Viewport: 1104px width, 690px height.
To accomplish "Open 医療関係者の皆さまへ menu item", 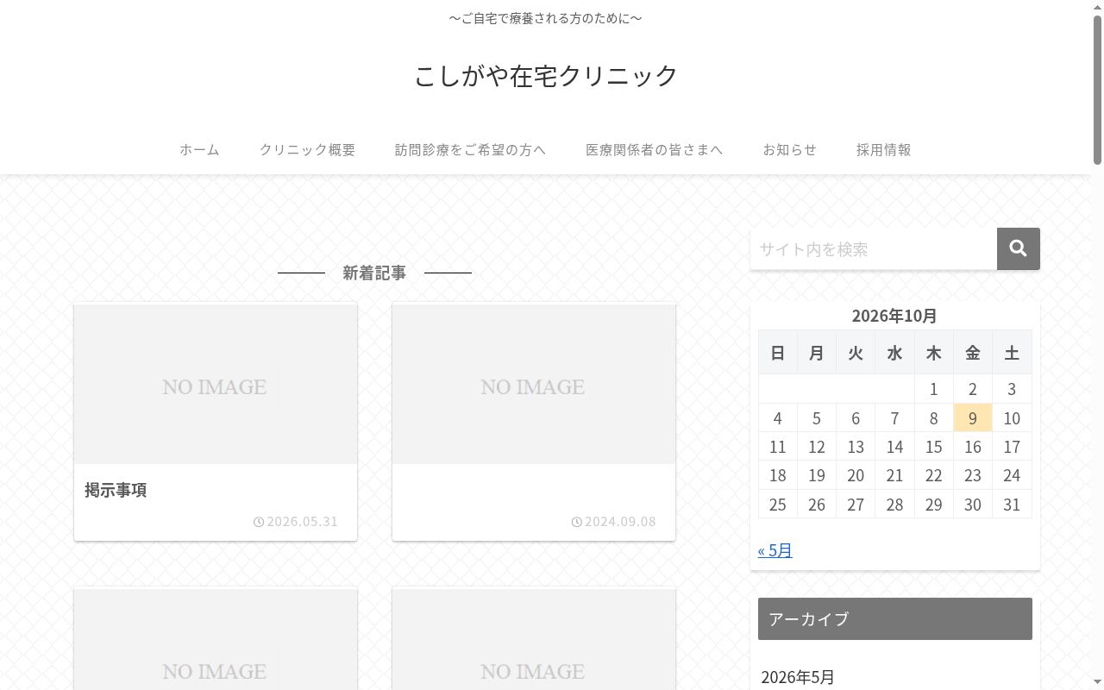I will 655,149.
